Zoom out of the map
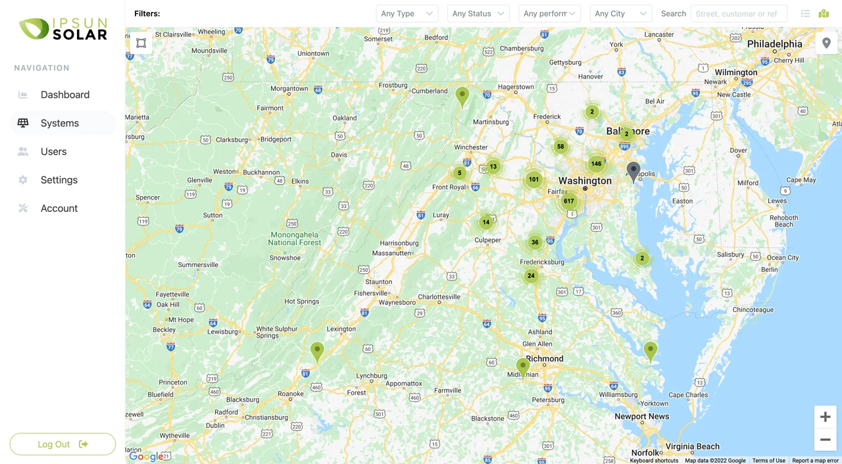 coord(825,440)
